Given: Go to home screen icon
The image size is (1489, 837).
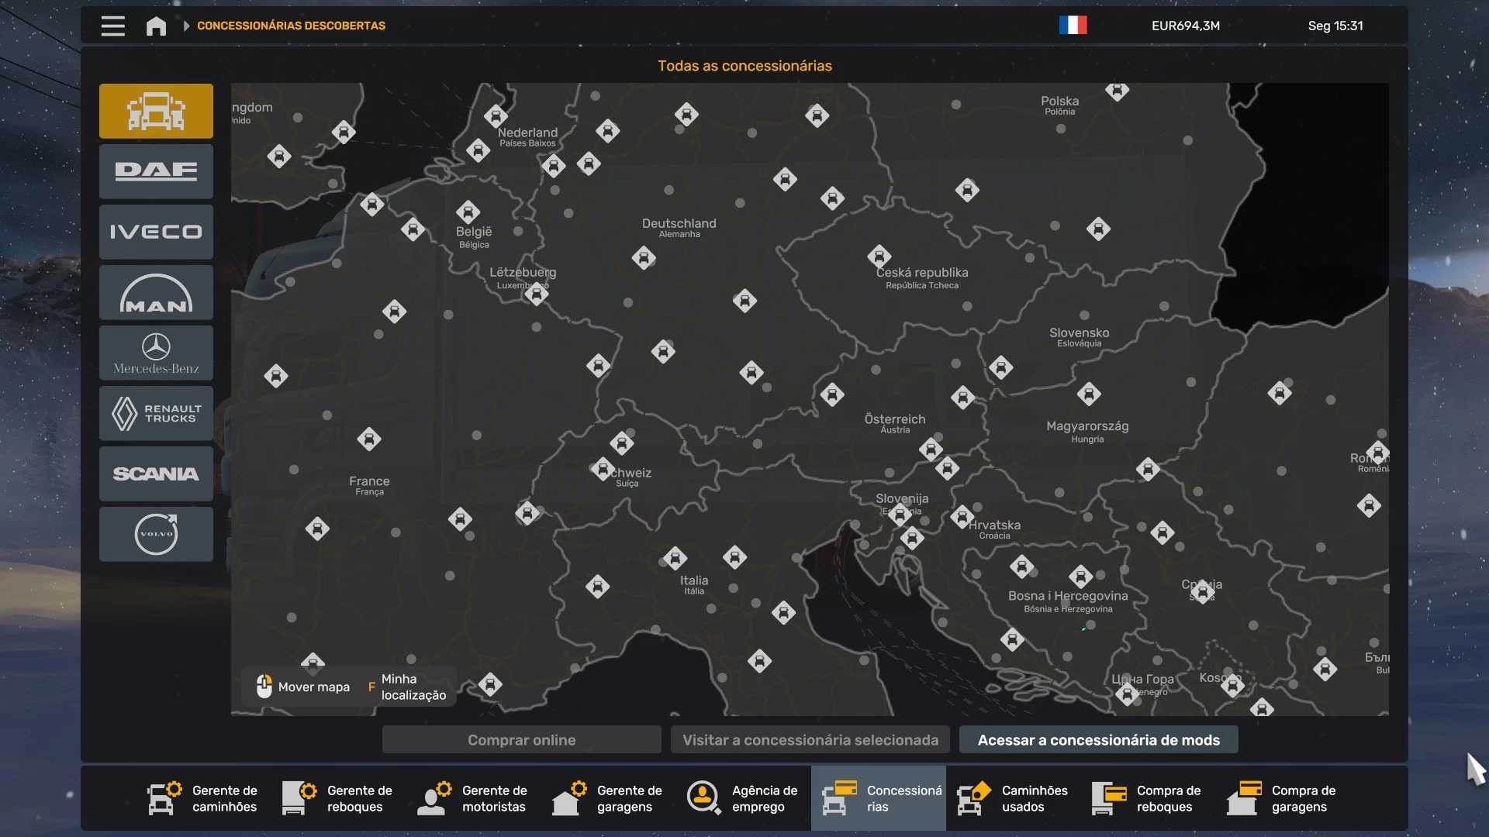Looking at the screenshot, I should (x=156, y=26).
